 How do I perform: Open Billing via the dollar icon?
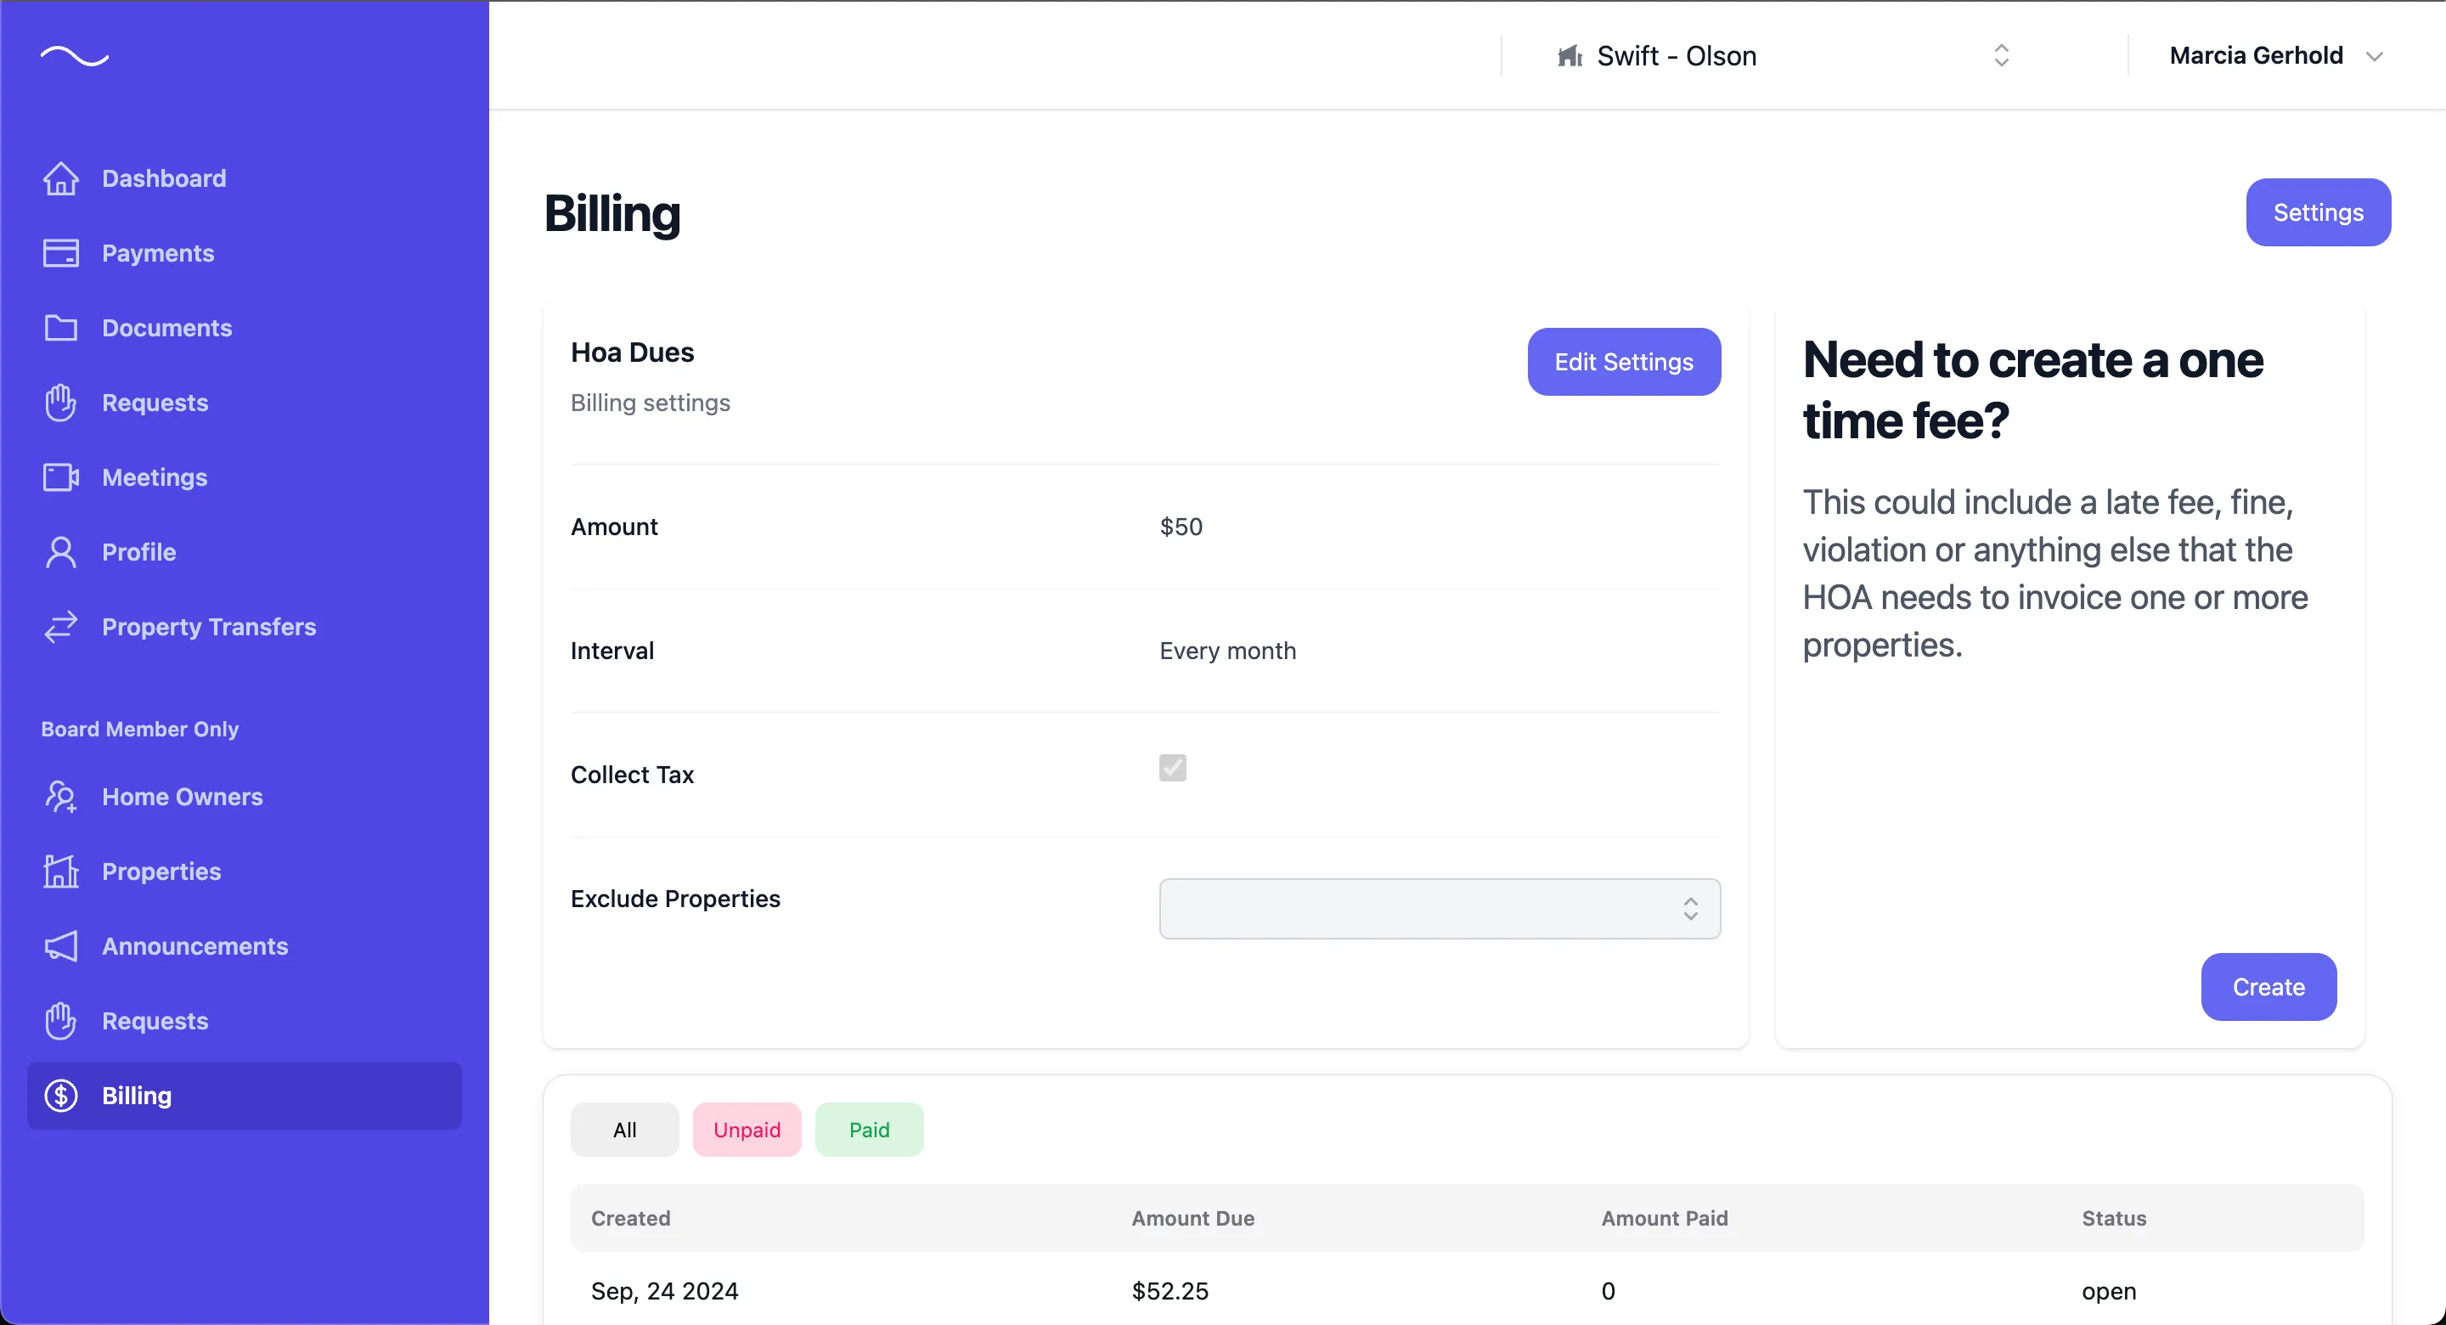(x=61, y=1095)
